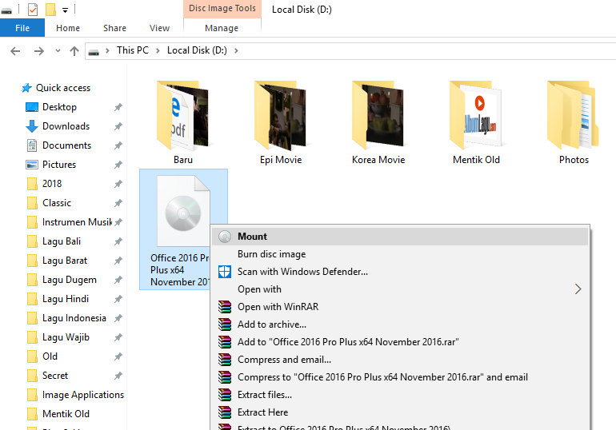Open Customize Quick Access Toolbar dropdown

coord(66,10)
